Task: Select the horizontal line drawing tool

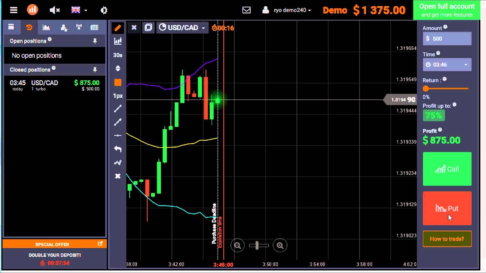Action: [118, 135]
